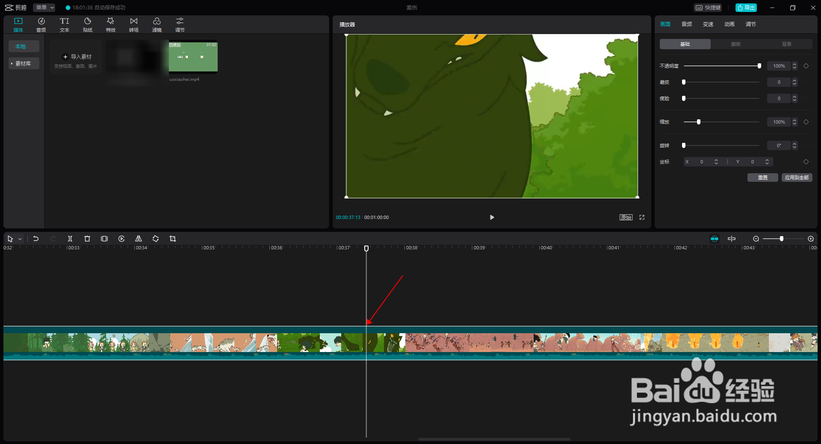Open the 调节 adjustment tool in top toolbar

point(180,25)
